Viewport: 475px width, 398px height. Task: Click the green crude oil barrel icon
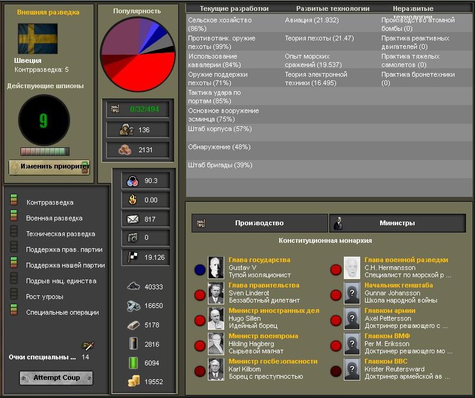click(134, 363)
